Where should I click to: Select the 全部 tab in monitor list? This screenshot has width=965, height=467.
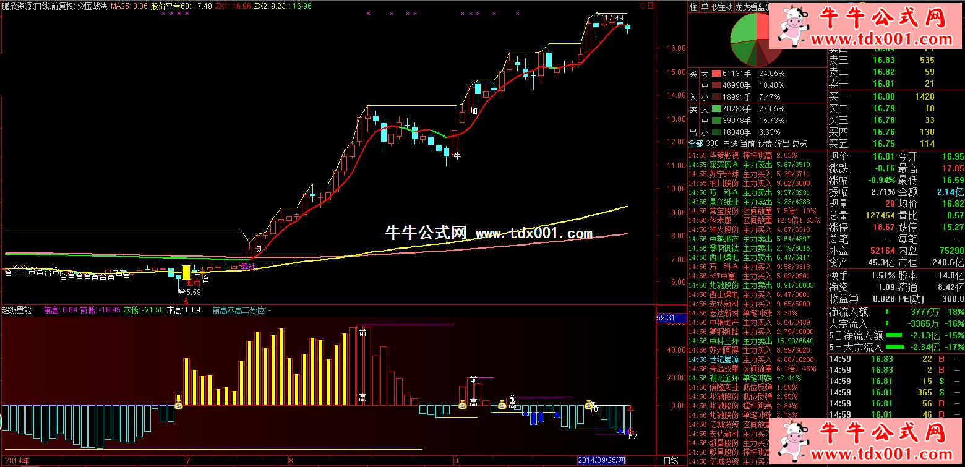point(697,144)
